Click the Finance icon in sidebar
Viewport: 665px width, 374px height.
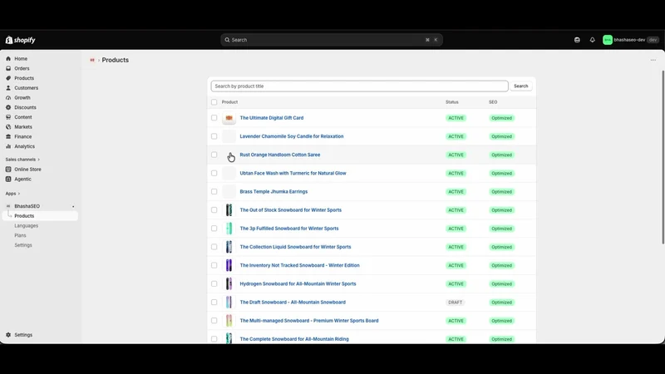[x=8, y=137]
